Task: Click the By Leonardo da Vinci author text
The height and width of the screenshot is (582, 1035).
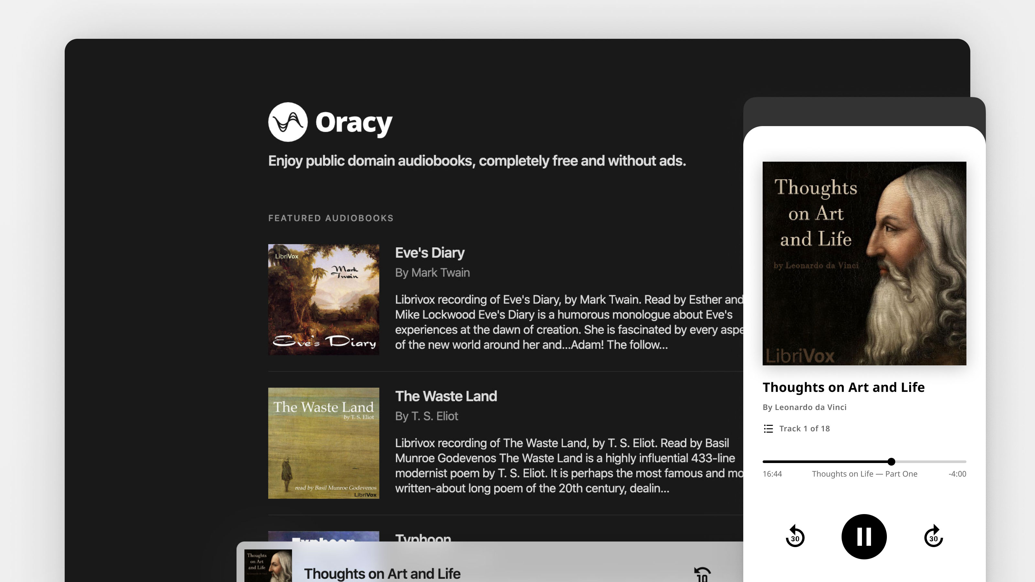Action: 804,407
